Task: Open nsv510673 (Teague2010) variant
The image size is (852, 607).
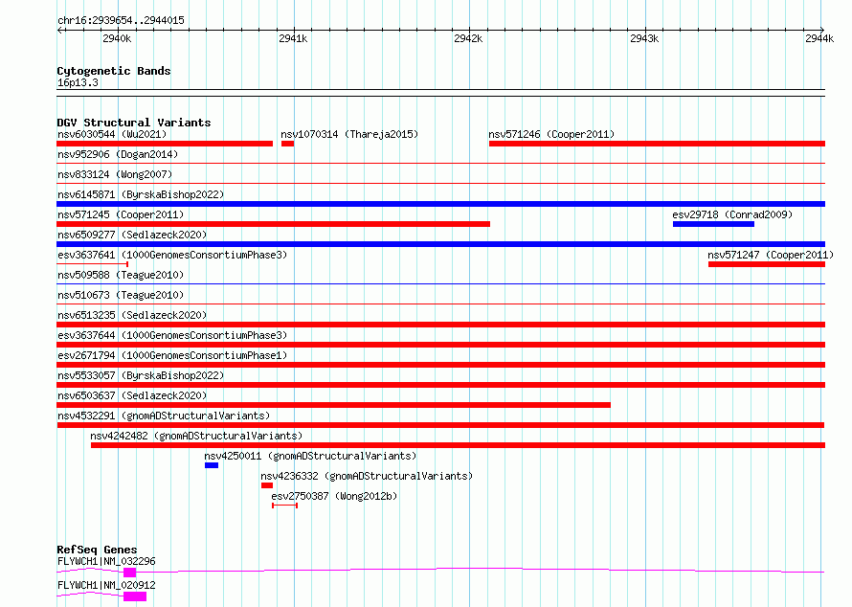Action: 120,295
